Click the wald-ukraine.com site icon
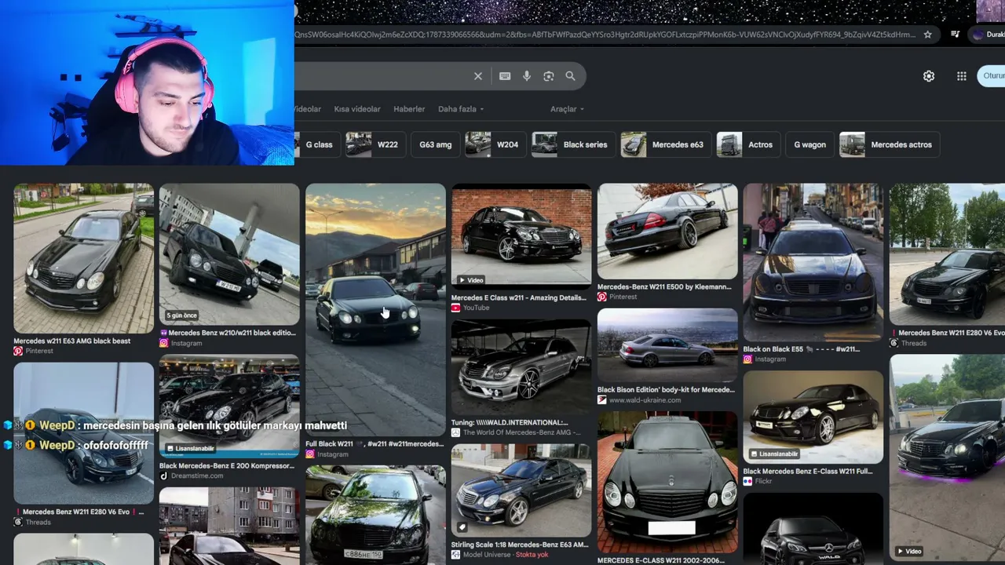 click(x=602, y=399)
